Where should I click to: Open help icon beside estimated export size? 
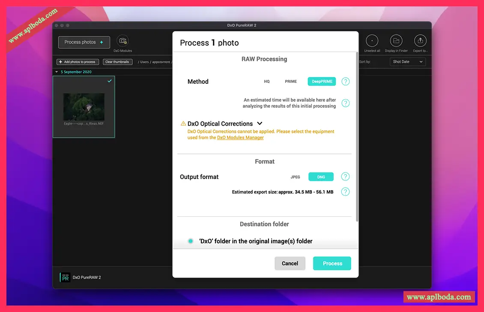point(345,192)
